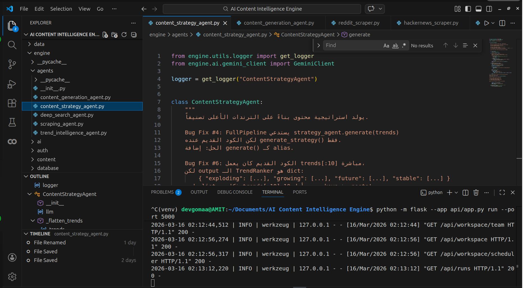This screenshot has height=288, width=523.
Task: Open the Run and Debug view
Action: pyautogui.click(x=12, y=84)
